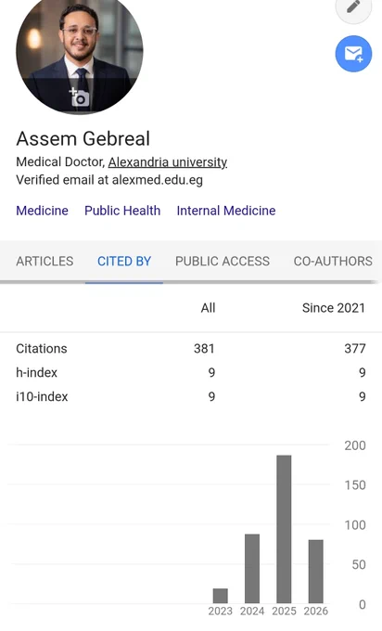The width and height of the screenshot is (382, 631).
Task: Click the 2026 citations bar
Action: (x=315, y=572)
